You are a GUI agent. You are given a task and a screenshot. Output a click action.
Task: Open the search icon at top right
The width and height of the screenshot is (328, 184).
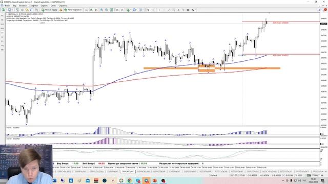point(320,10)
